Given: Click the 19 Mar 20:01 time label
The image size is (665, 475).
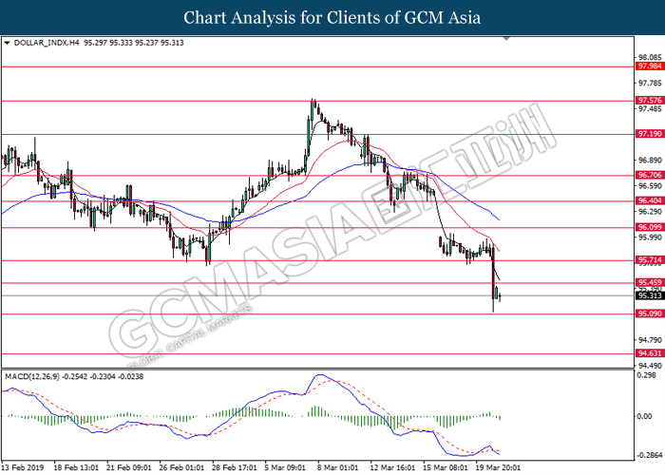Looking at the screenshot, I should 498,467.
